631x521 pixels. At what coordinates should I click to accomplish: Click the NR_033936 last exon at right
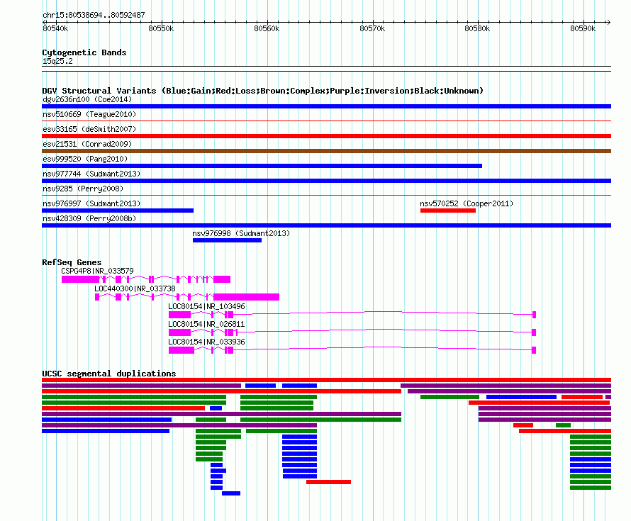coord(534,350)
